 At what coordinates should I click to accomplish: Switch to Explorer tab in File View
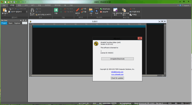pos(17,23)
